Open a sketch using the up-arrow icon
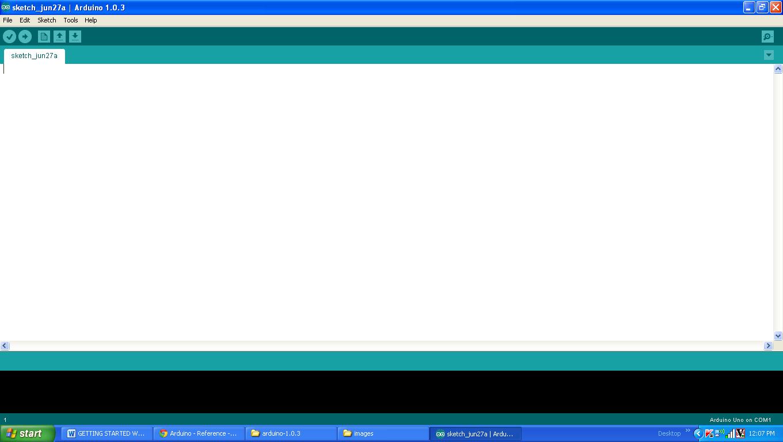This screenshot has height=442, width=783. (x=59, y=37)
